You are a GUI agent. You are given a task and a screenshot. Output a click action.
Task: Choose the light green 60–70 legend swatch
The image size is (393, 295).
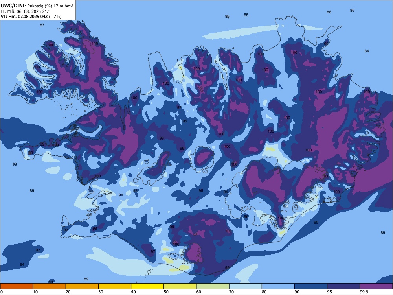coord(213,286)
